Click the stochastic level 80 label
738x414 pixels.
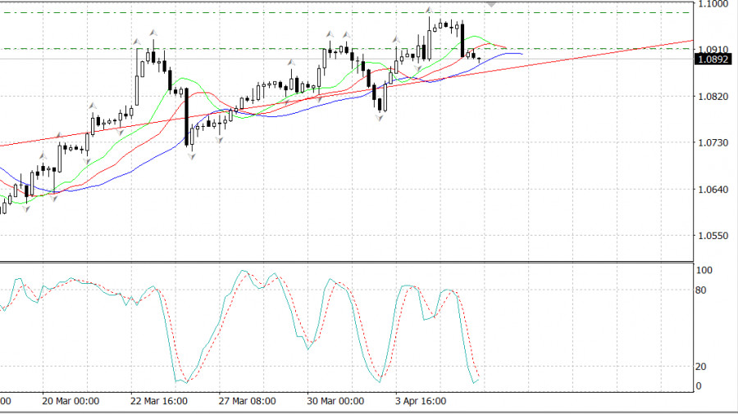pos(702,289)
